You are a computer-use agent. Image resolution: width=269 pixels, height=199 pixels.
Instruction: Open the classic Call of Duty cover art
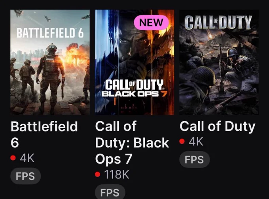[219, 62]
